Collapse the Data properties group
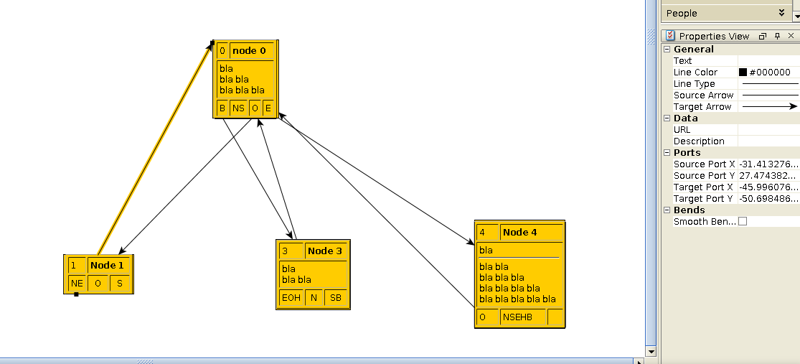 click(667, 118)
